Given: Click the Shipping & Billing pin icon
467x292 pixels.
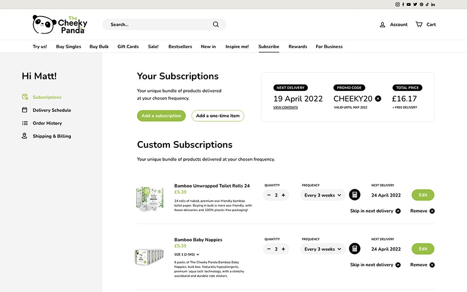Looking at the screenshot, I should click(x=24, y=136).
